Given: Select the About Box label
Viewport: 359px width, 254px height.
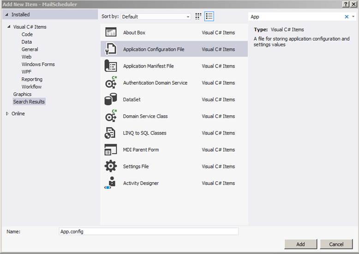Looking at the screenshot, I should pos(134,32).
